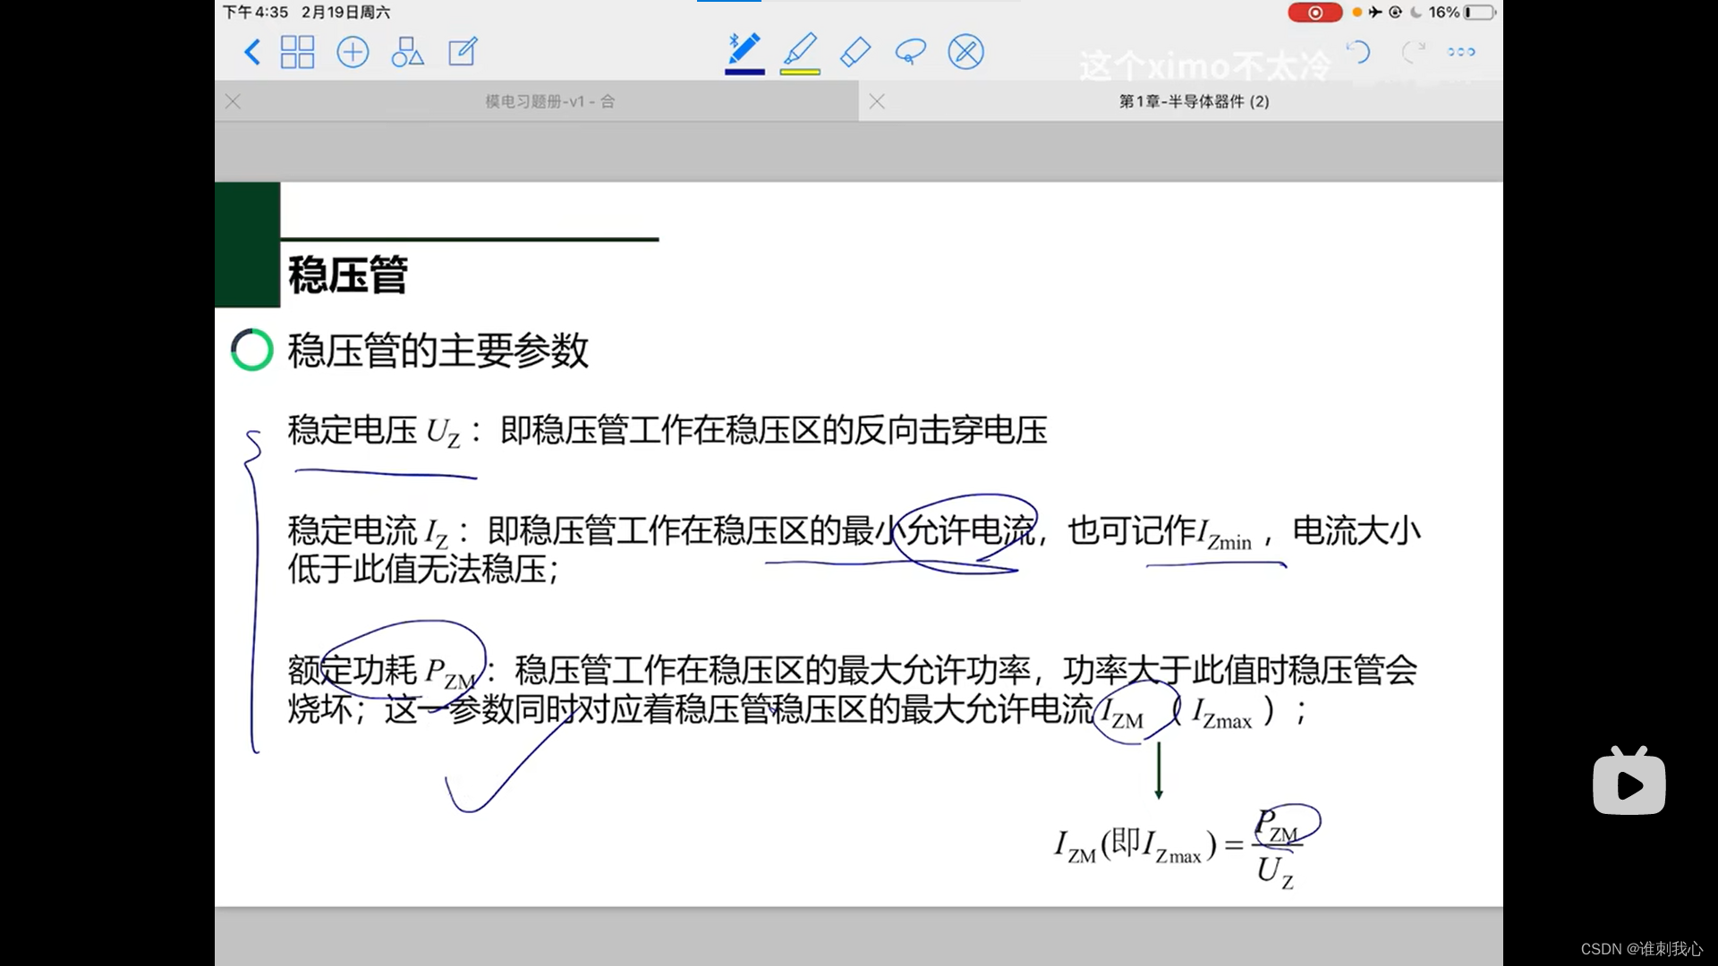Click the red screen recording indicator
1718x966 pixels.
1314,13
